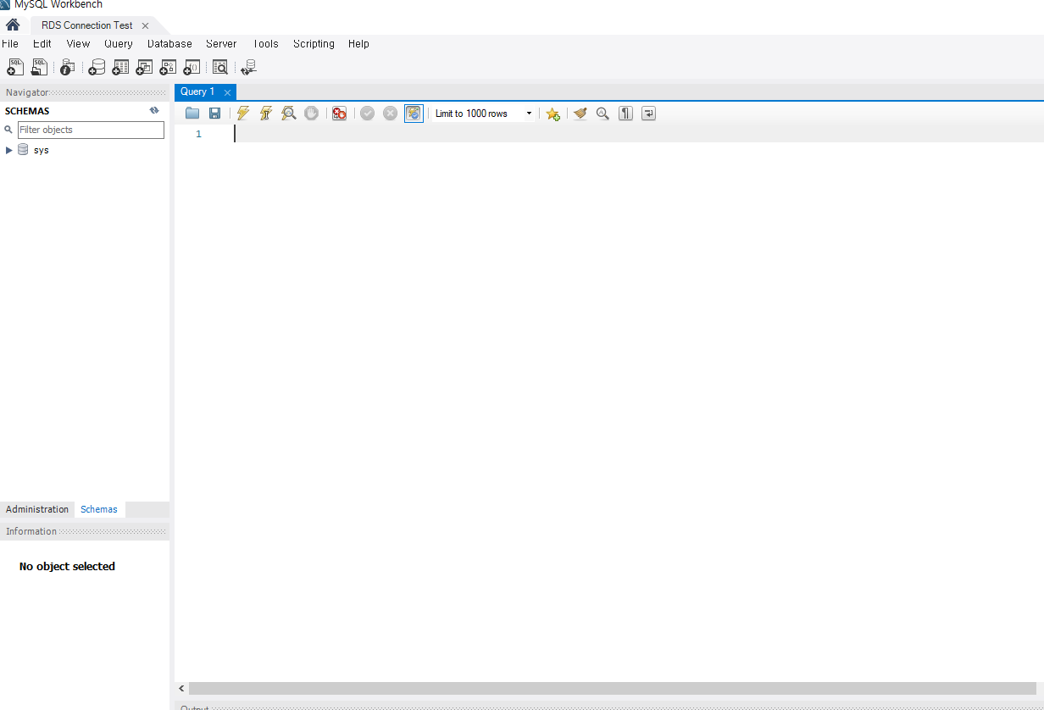Create a new function icon
Viewport: 1044px width, 710px height.
(x=192, y=67)
